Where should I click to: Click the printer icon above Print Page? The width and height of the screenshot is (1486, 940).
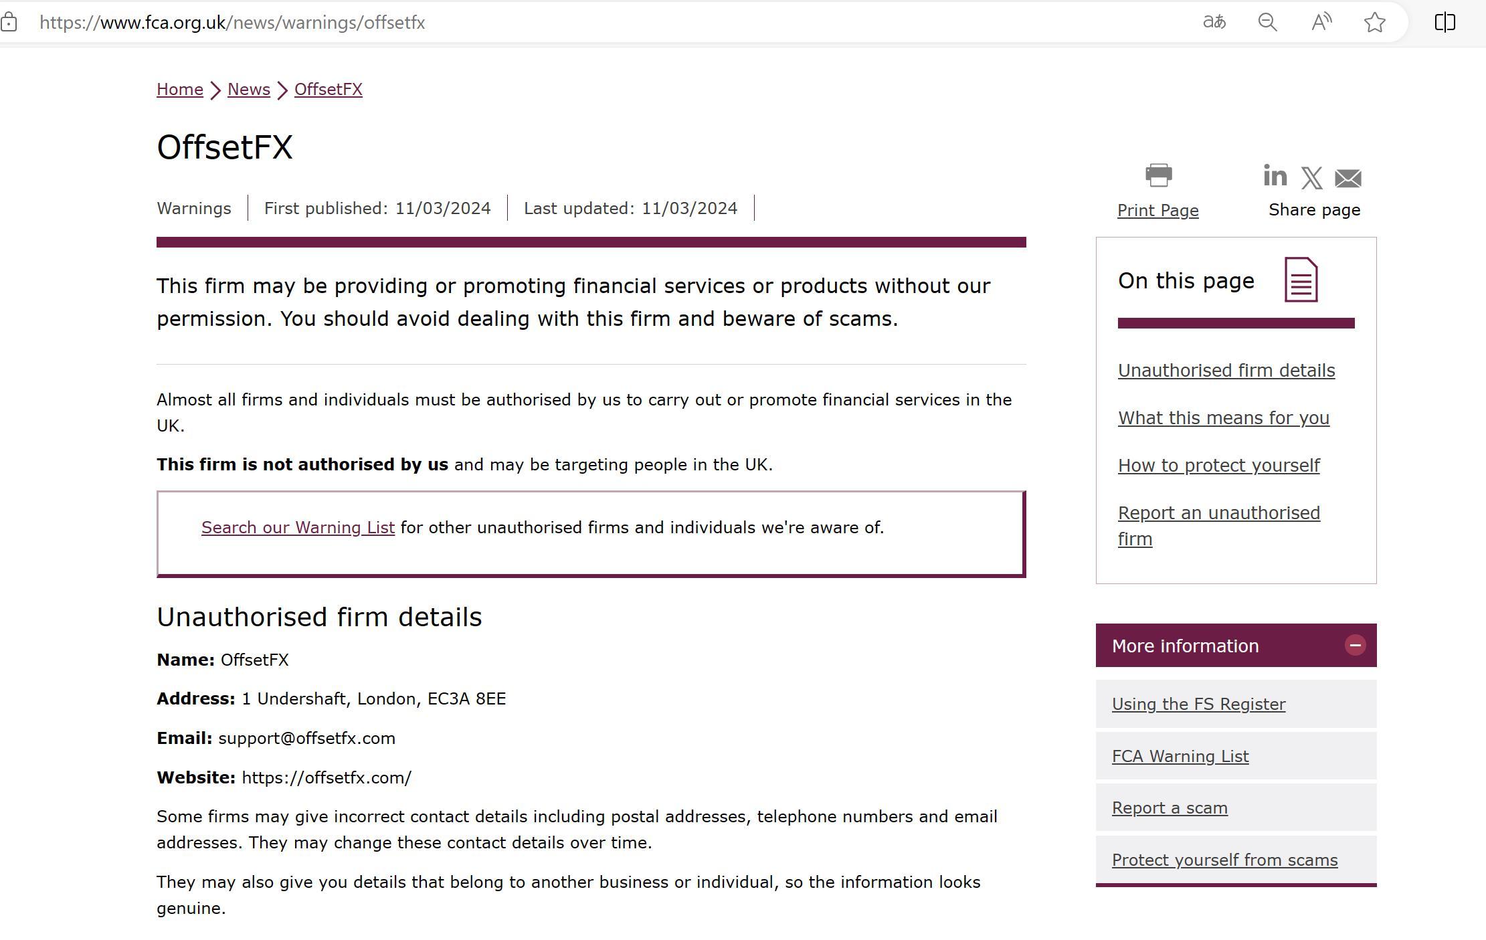tap(1158, 175)
